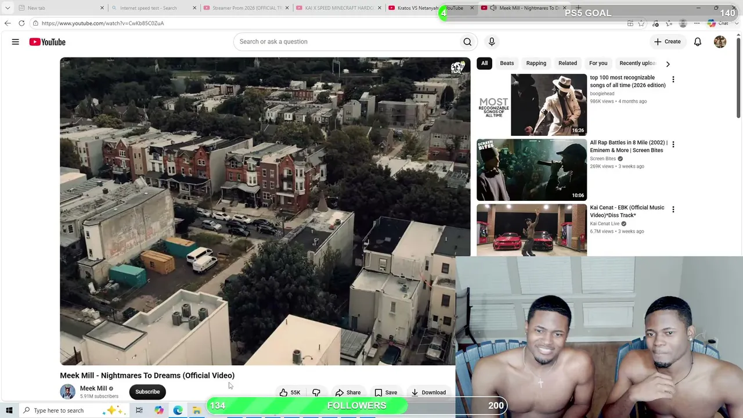743x418 pixels.
Task: Close the Kratos VS Netanyahu tab
Action: pyautogui.click(x=472, y=8)
